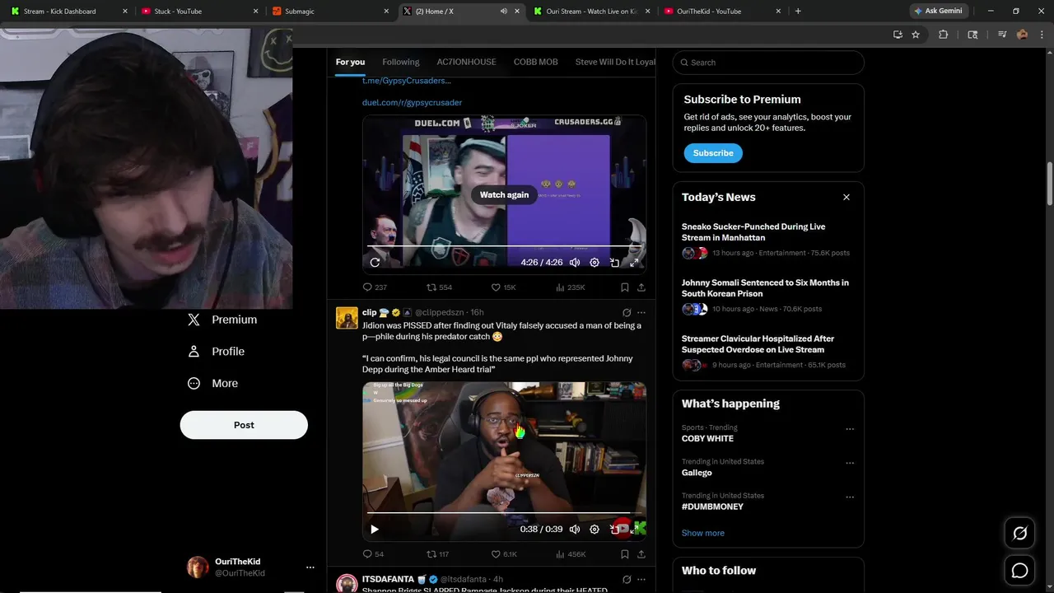
Task: Click Ask Gemini in Chrome
Action: (x=938, y=11)
